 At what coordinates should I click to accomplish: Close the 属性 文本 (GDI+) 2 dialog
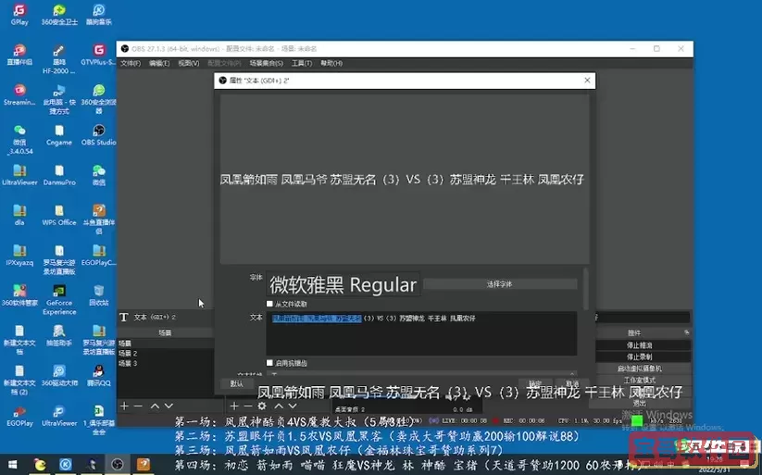pyautogui.click(x=587, y=81)
